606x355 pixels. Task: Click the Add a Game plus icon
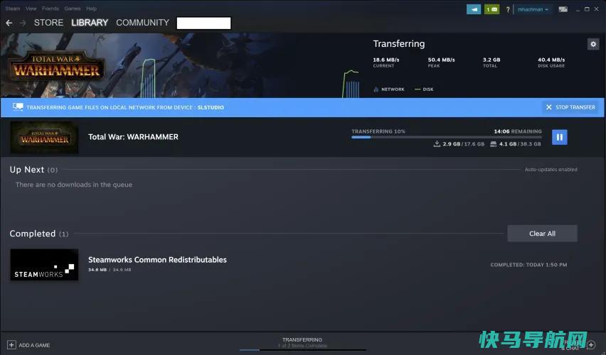(x=11, y=345)
